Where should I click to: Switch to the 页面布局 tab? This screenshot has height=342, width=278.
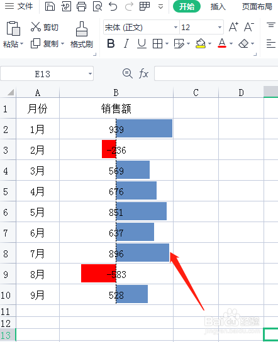257,6
